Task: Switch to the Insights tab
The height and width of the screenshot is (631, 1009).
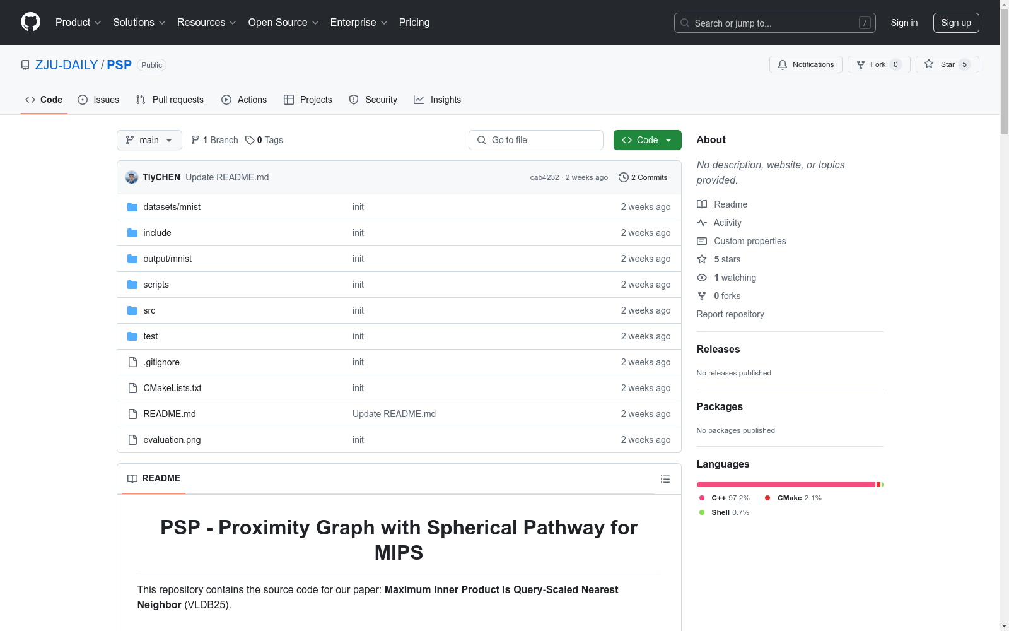Action: pyautogui.click(x=437, y=100)
